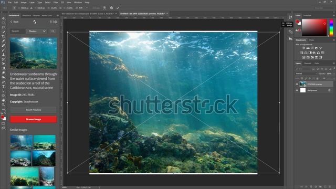Toggle warp mode in options bar
The image size is (336, 189).
(104, 8)
